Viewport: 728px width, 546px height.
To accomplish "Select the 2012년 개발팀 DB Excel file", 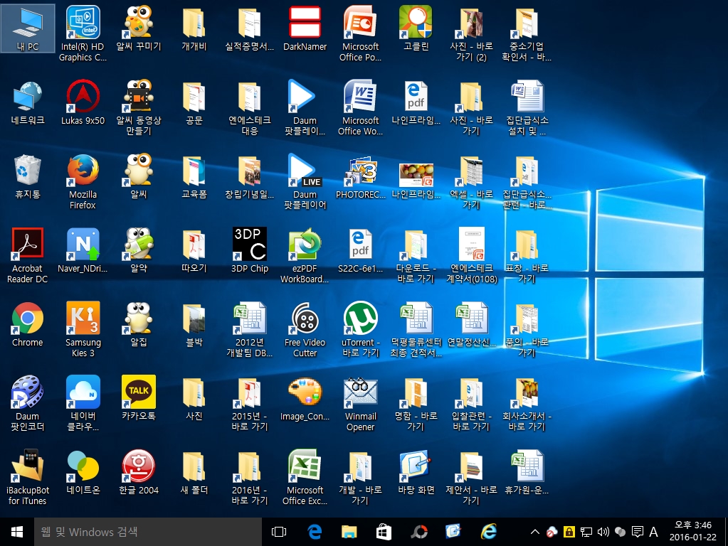I will [x=249, y=329].
